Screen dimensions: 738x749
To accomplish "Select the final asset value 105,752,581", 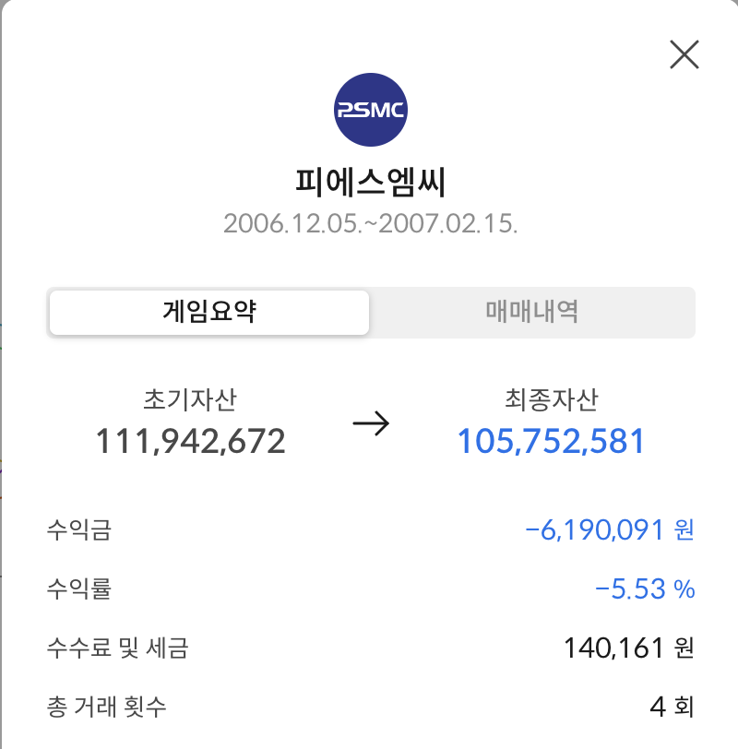I will [x=552, y=441].
